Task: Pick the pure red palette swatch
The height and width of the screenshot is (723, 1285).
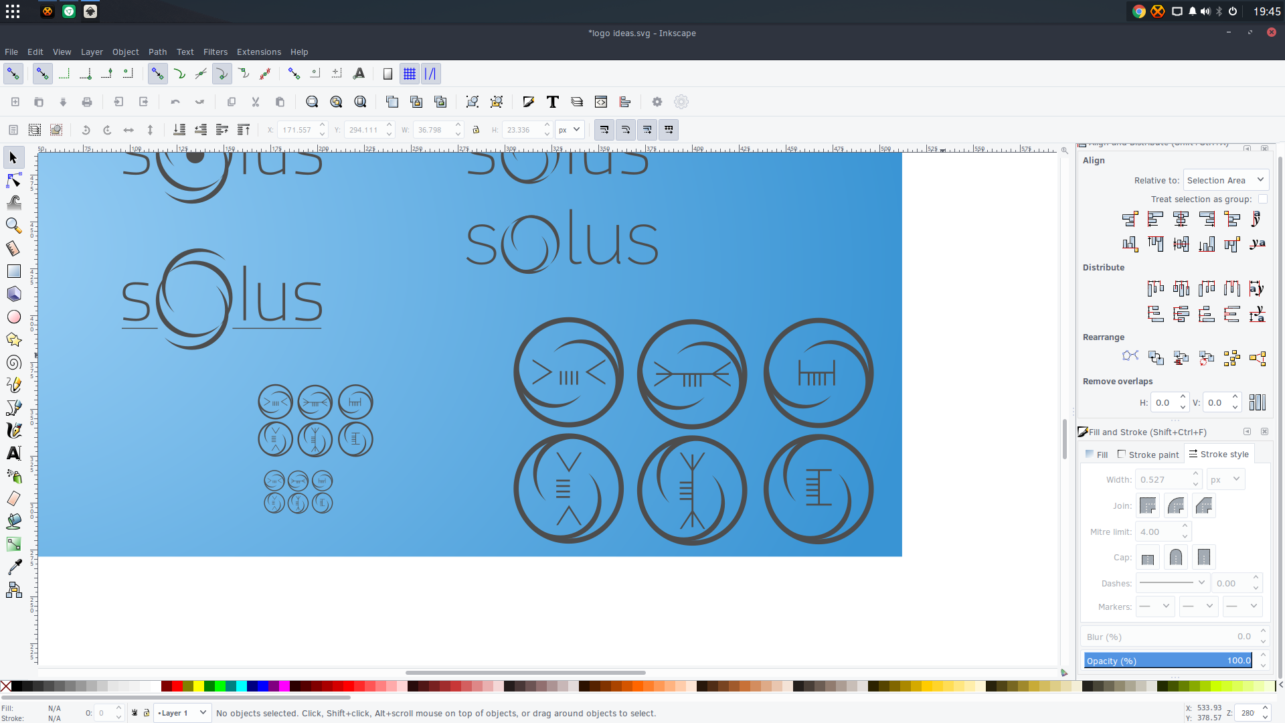Action: (177, 686)
